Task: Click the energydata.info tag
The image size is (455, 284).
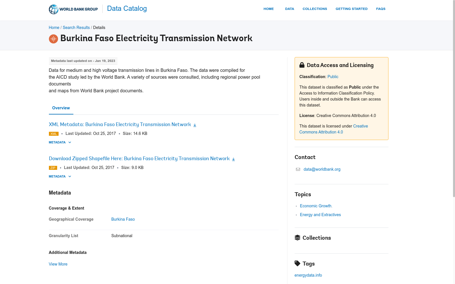Action: point(308,275)
